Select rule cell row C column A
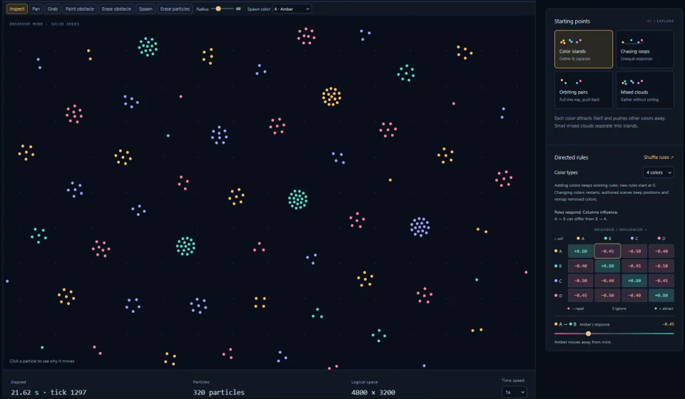The image size is (685, 399). [580, 281]
